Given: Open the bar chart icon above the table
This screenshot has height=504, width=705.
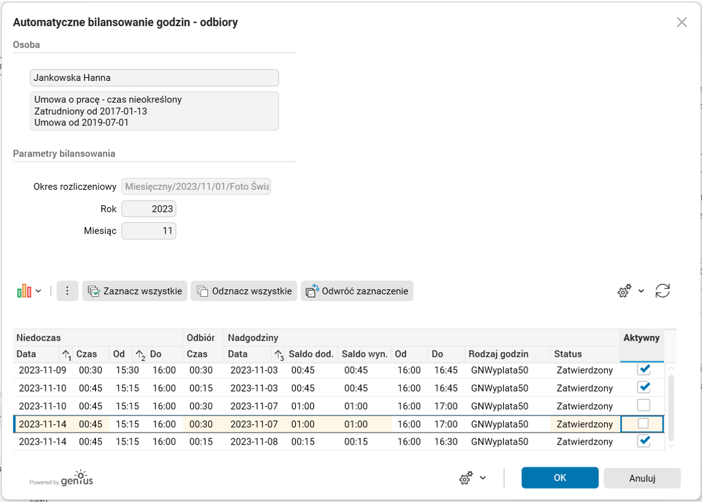Looking at the screenshot, I should pos(24,291).
